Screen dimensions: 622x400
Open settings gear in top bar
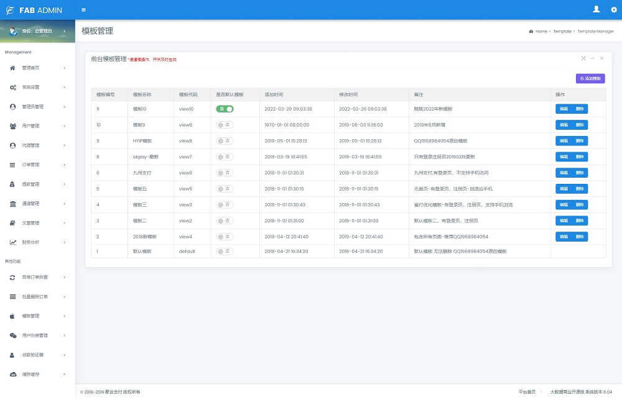point(613,10)
